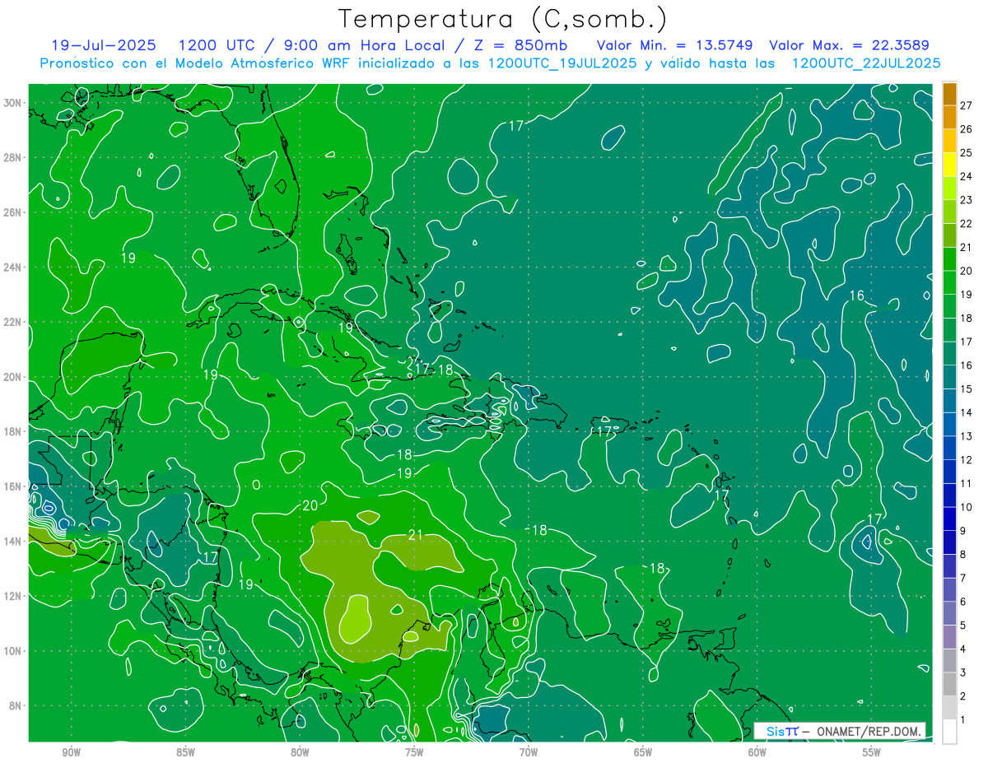This screenshot has height=763, width=988.
Task: Click the "75W" longitude axis label
Action: [414, 751]
